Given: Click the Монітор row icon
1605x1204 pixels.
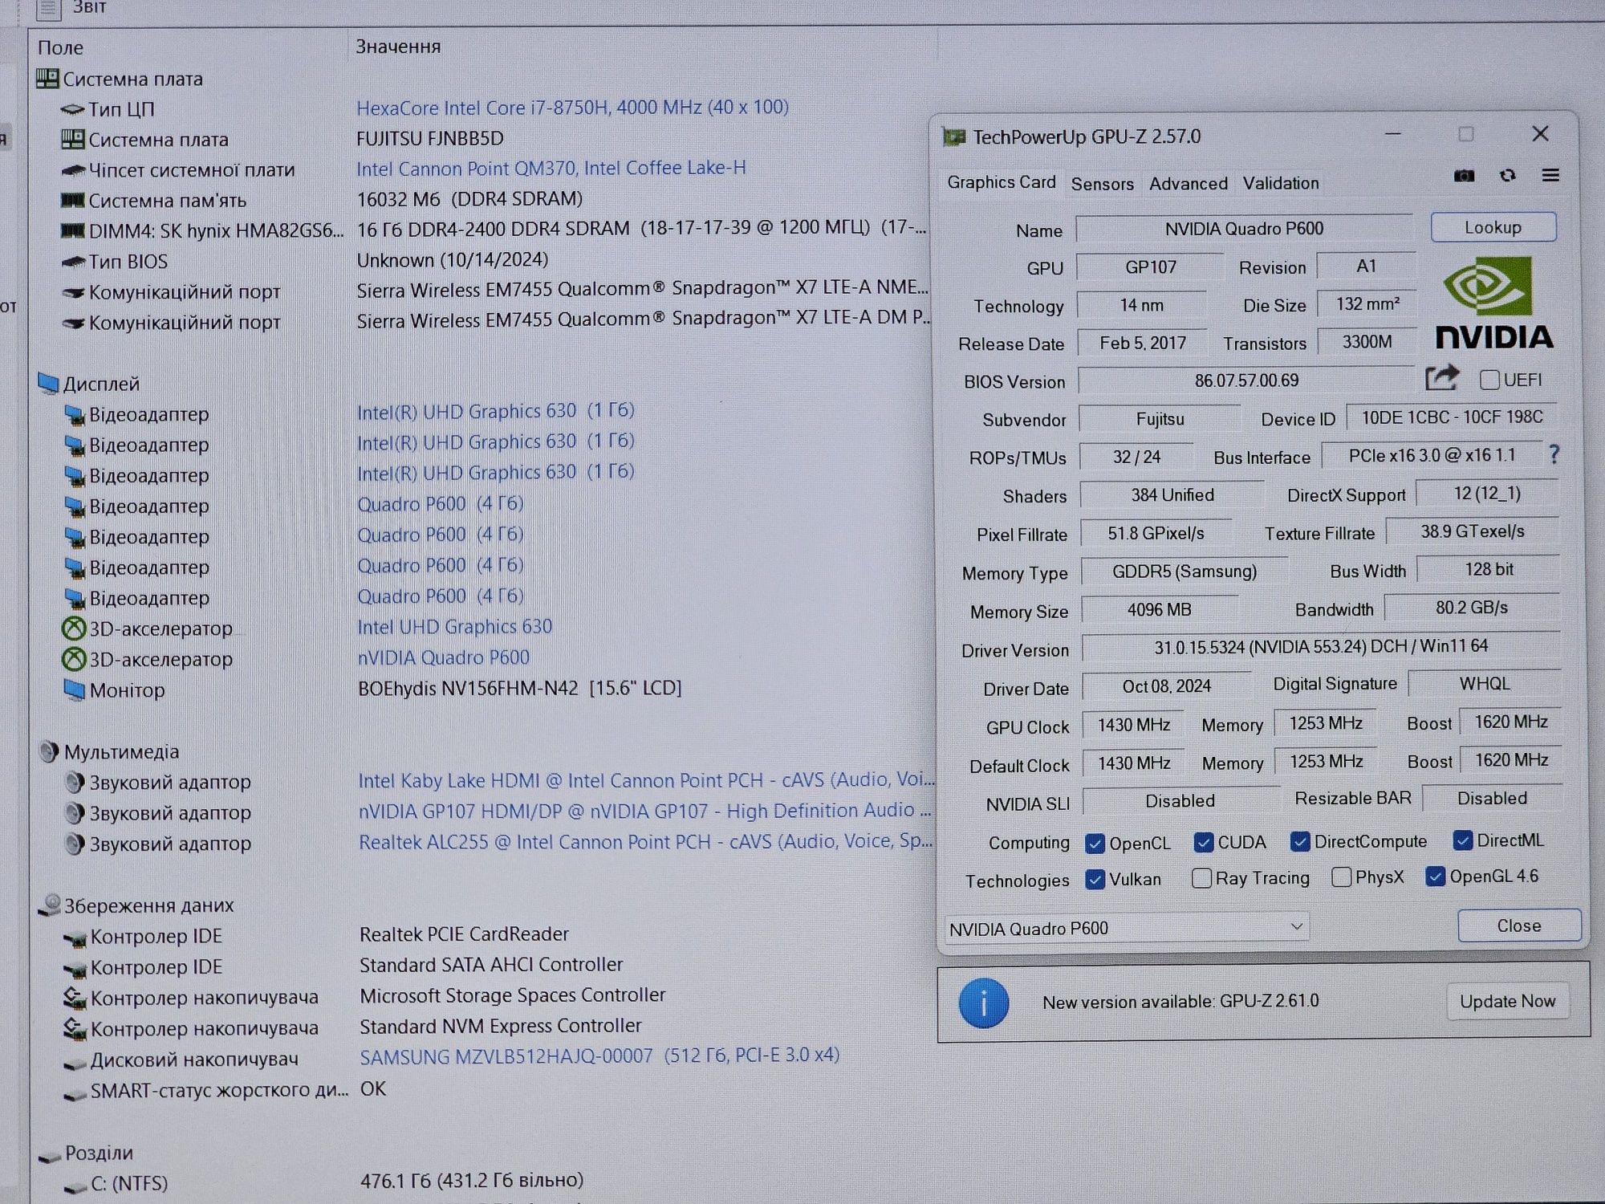Looking at the screenshot, I should click(x=74, y=689).
